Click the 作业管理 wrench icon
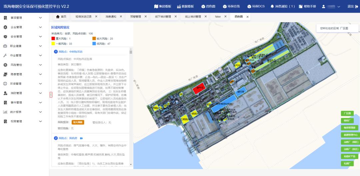360x176 pixels. tap(5, 55)
